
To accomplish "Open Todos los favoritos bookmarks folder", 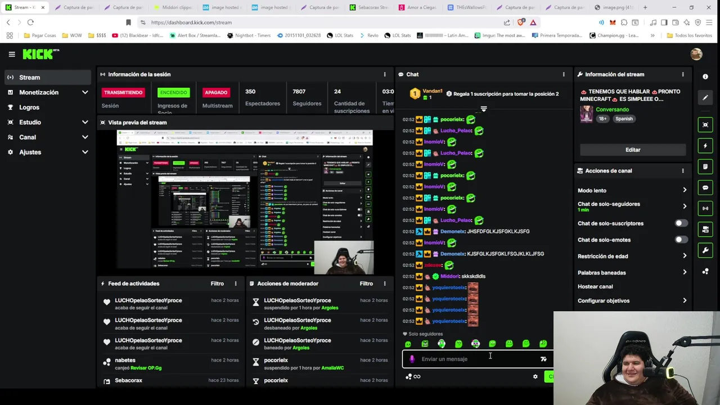I will click(689, 35).
